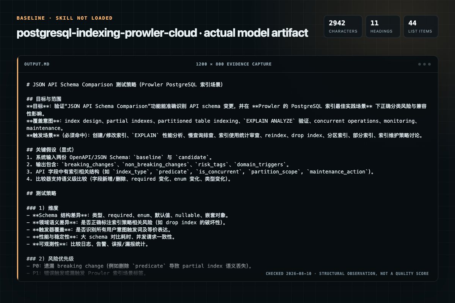Image resolution: width=455 pixels, height=303 pixels.
Task: Click the 'BASELINE · SKILL NOT LOADED' label
Action: coord(64,18)
